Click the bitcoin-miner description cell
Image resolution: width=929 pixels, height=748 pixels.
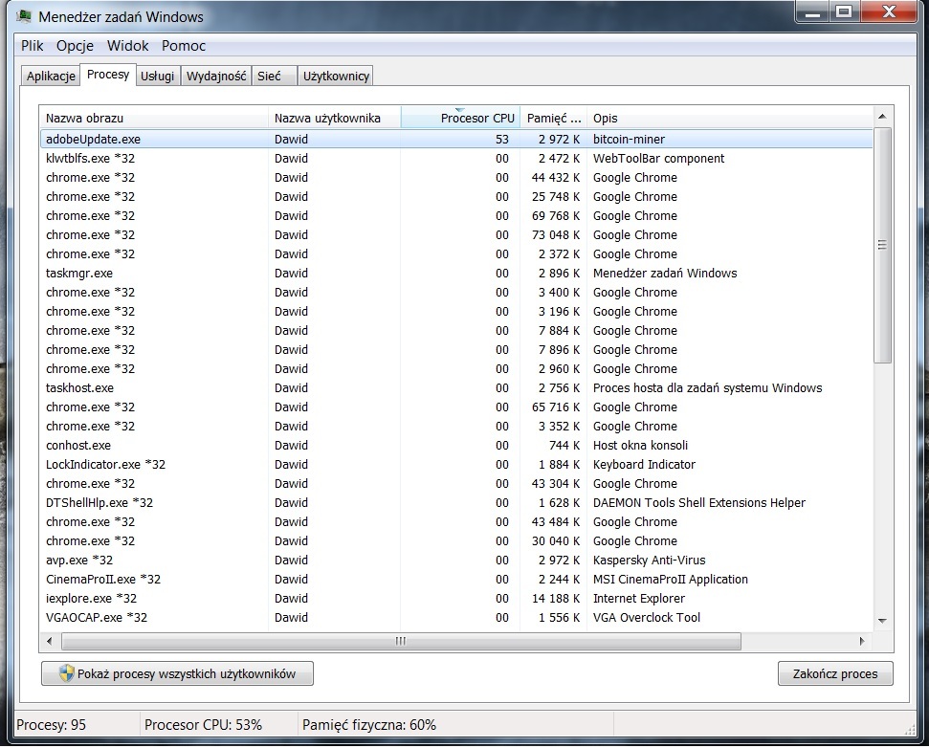(x=629, y=140)
